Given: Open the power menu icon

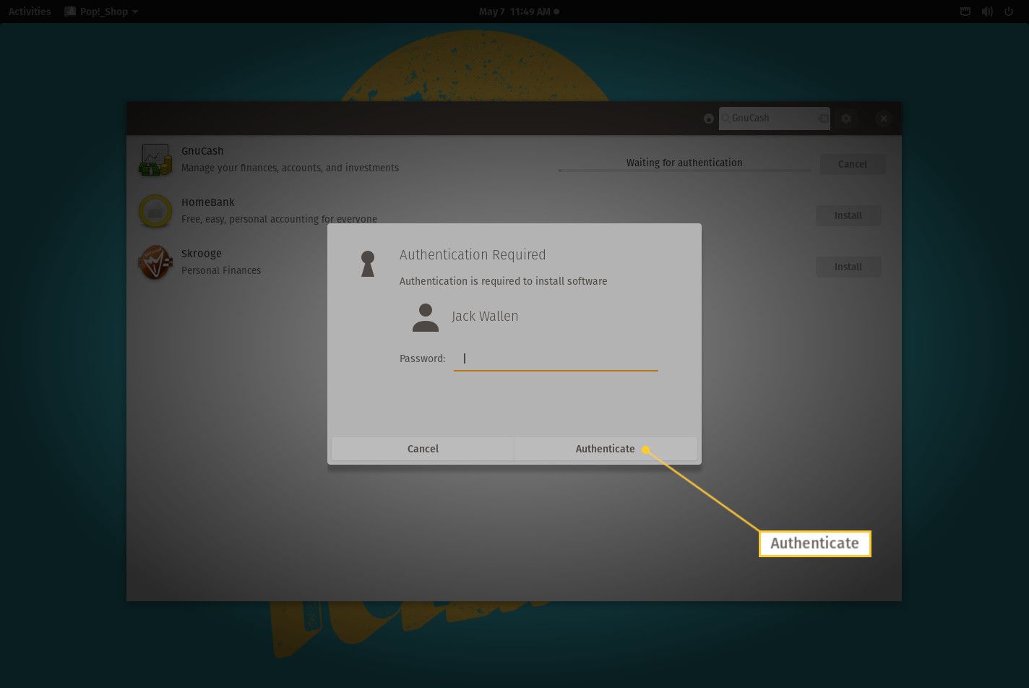Looking at the screenshot, I should coord(1009,12).
